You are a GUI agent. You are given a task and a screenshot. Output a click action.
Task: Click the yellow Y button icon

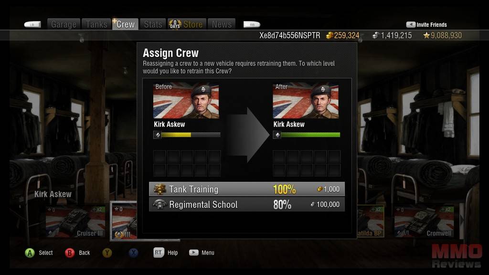[107, 253]
